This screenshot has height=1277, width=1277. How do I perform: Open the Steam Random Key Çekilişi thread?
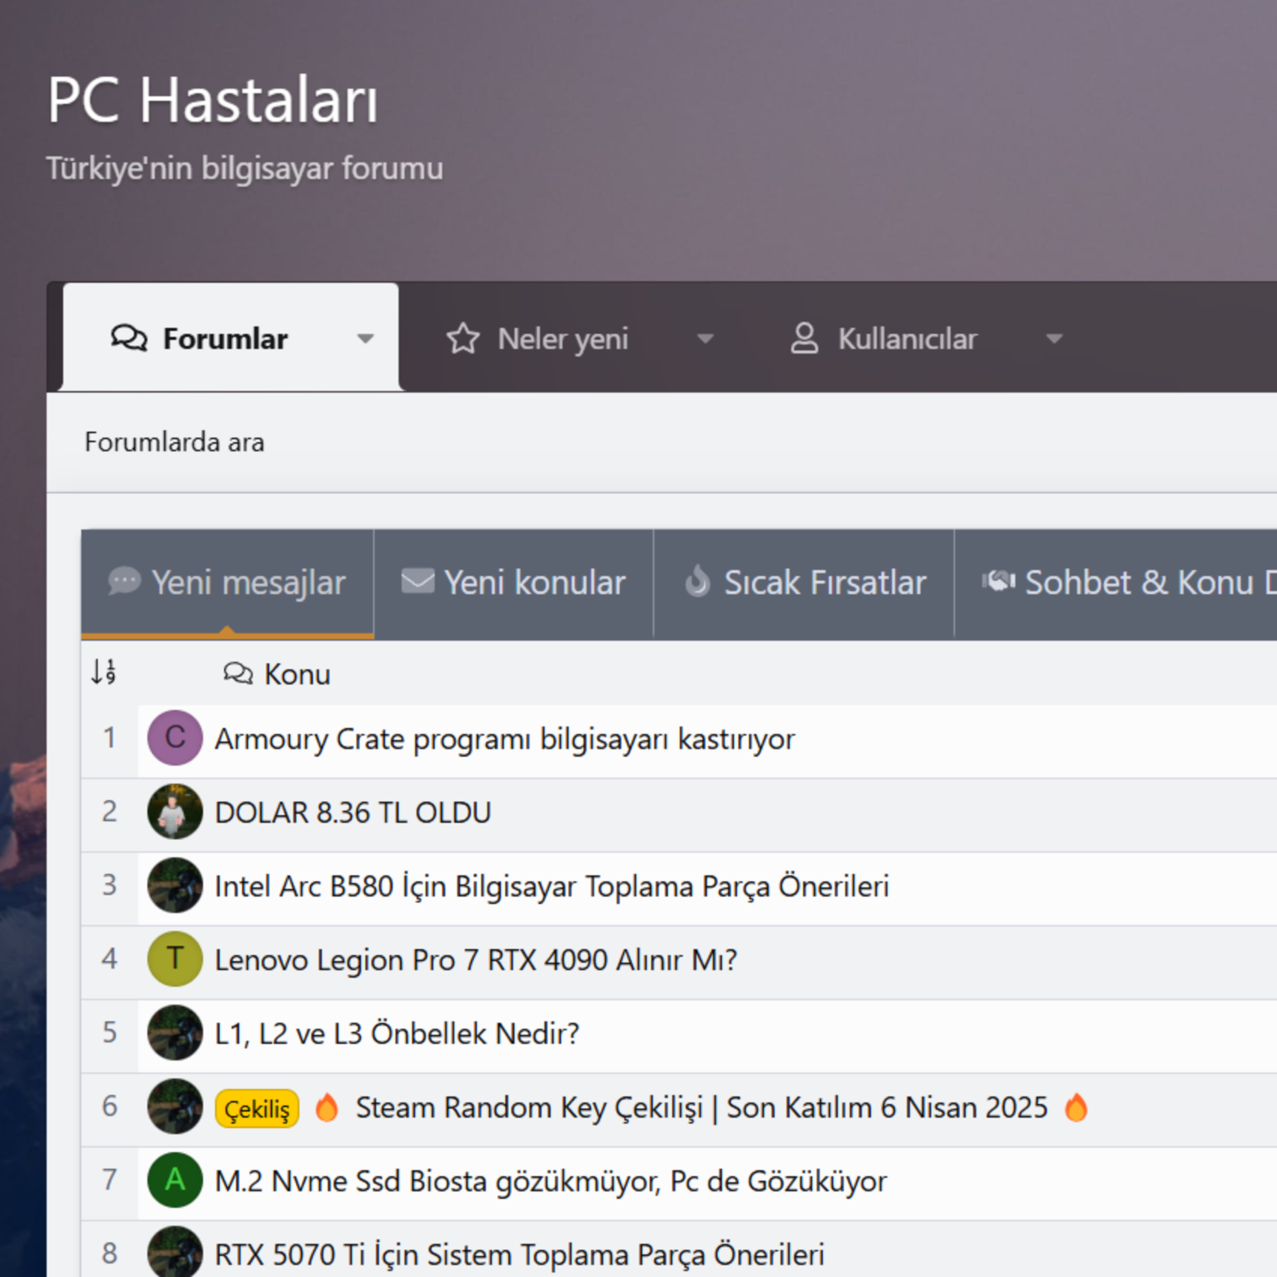701,1107
